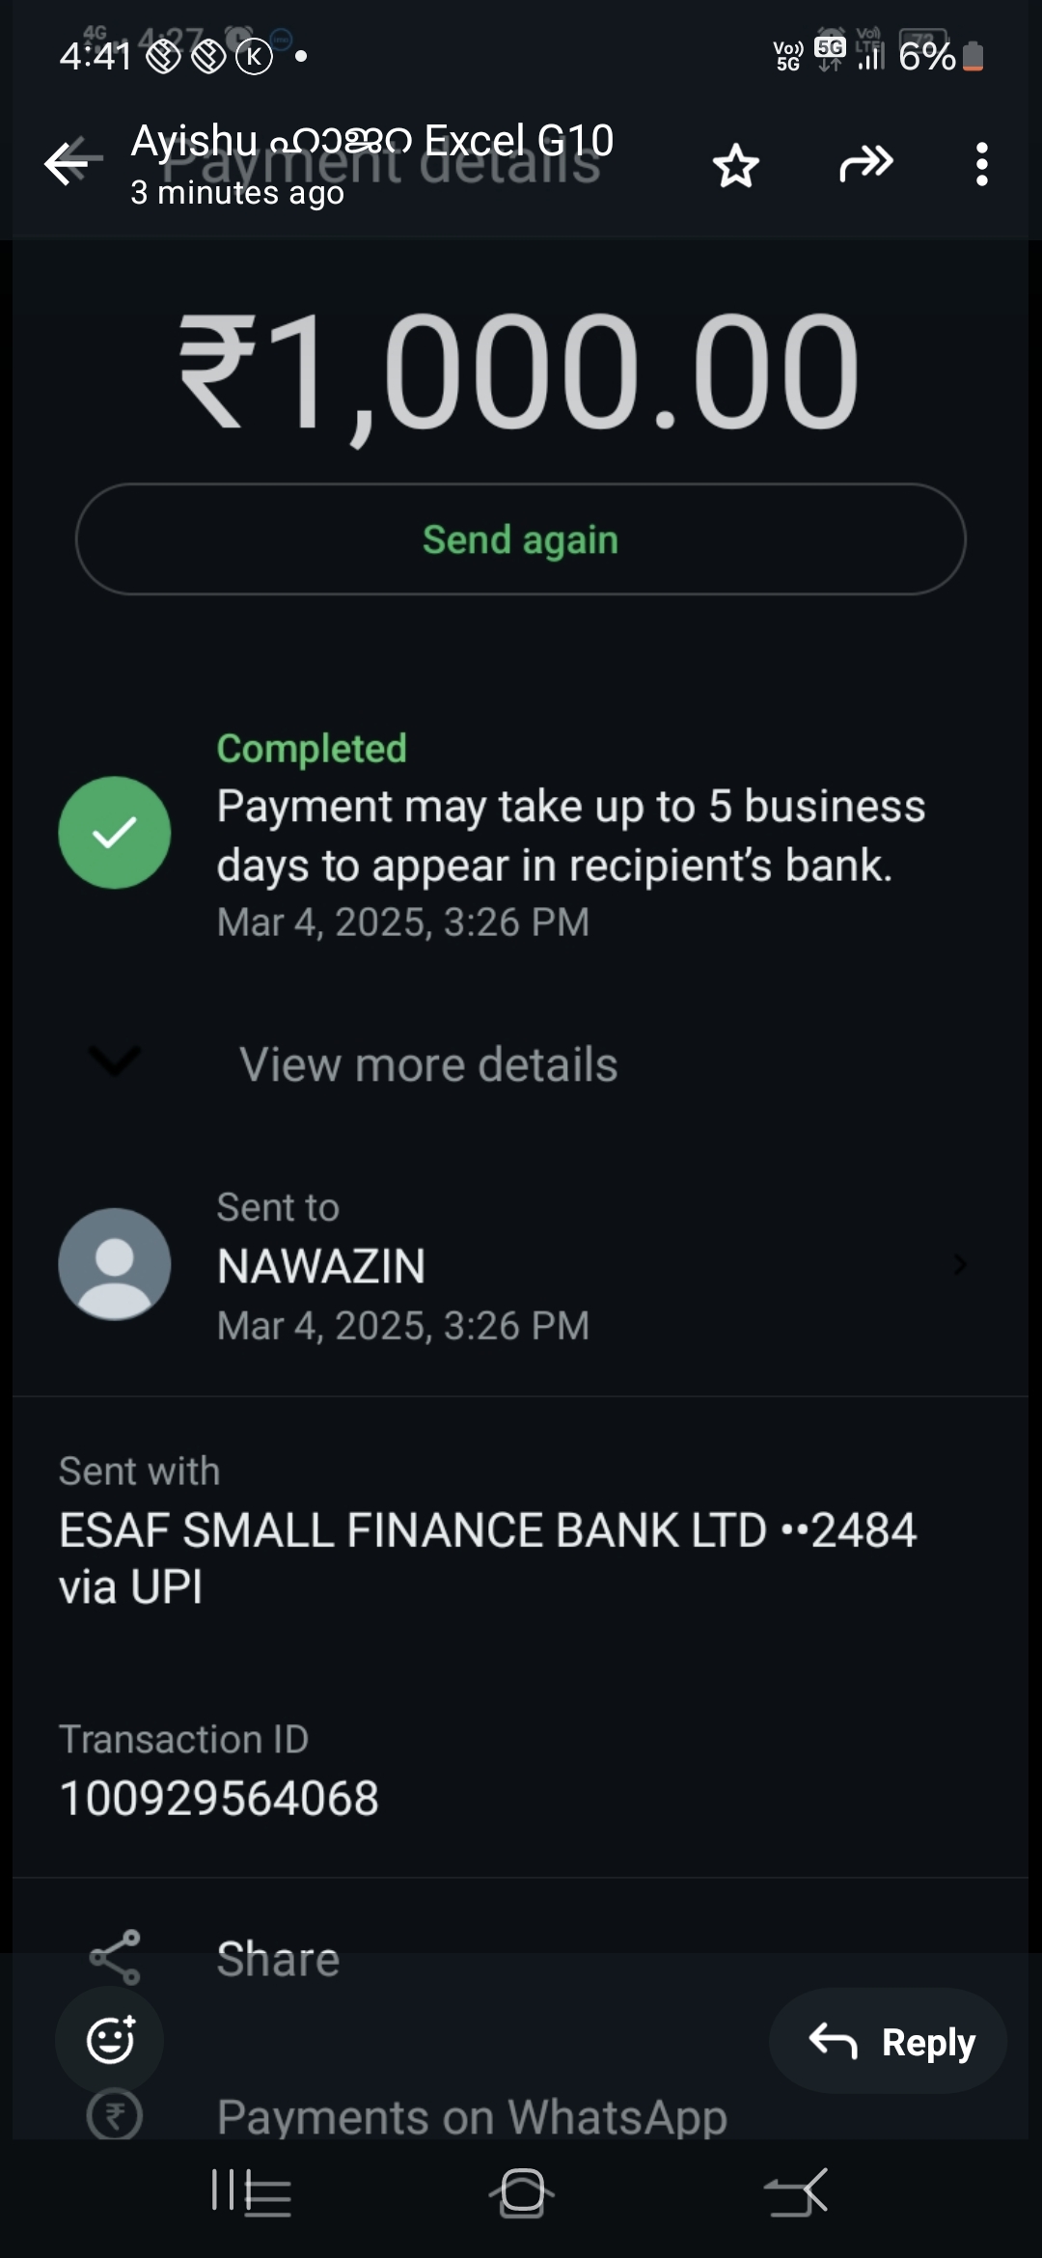Tap the Share icon
The image size is (1042, 2258).
click(115, 1958)
